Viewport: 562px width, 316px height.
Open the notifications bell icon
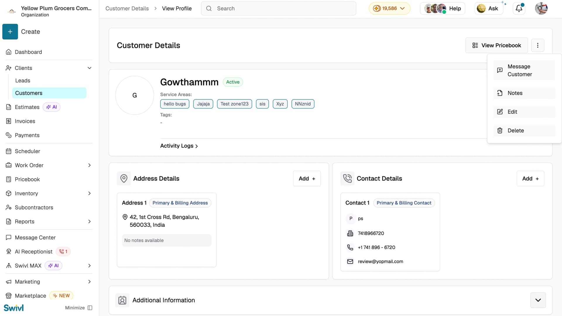click(x=519, y=8)
